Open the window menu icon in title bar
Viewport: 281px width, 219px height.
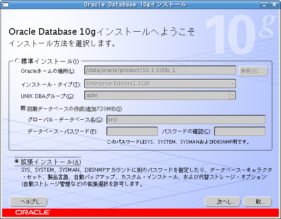click(6, 4)
